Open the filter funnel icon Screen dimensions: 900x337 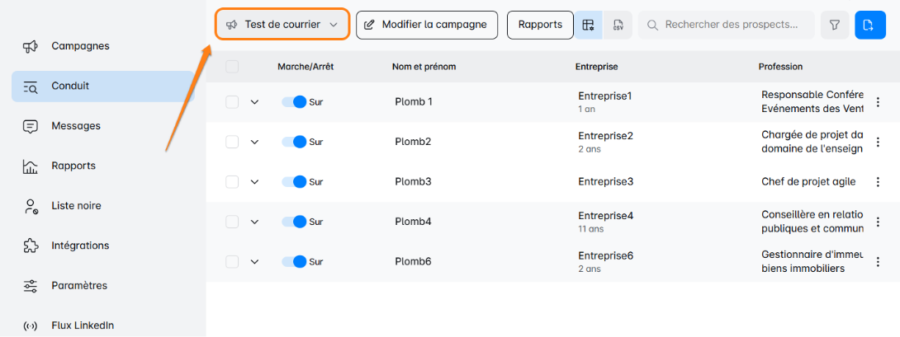click(835, 25)
